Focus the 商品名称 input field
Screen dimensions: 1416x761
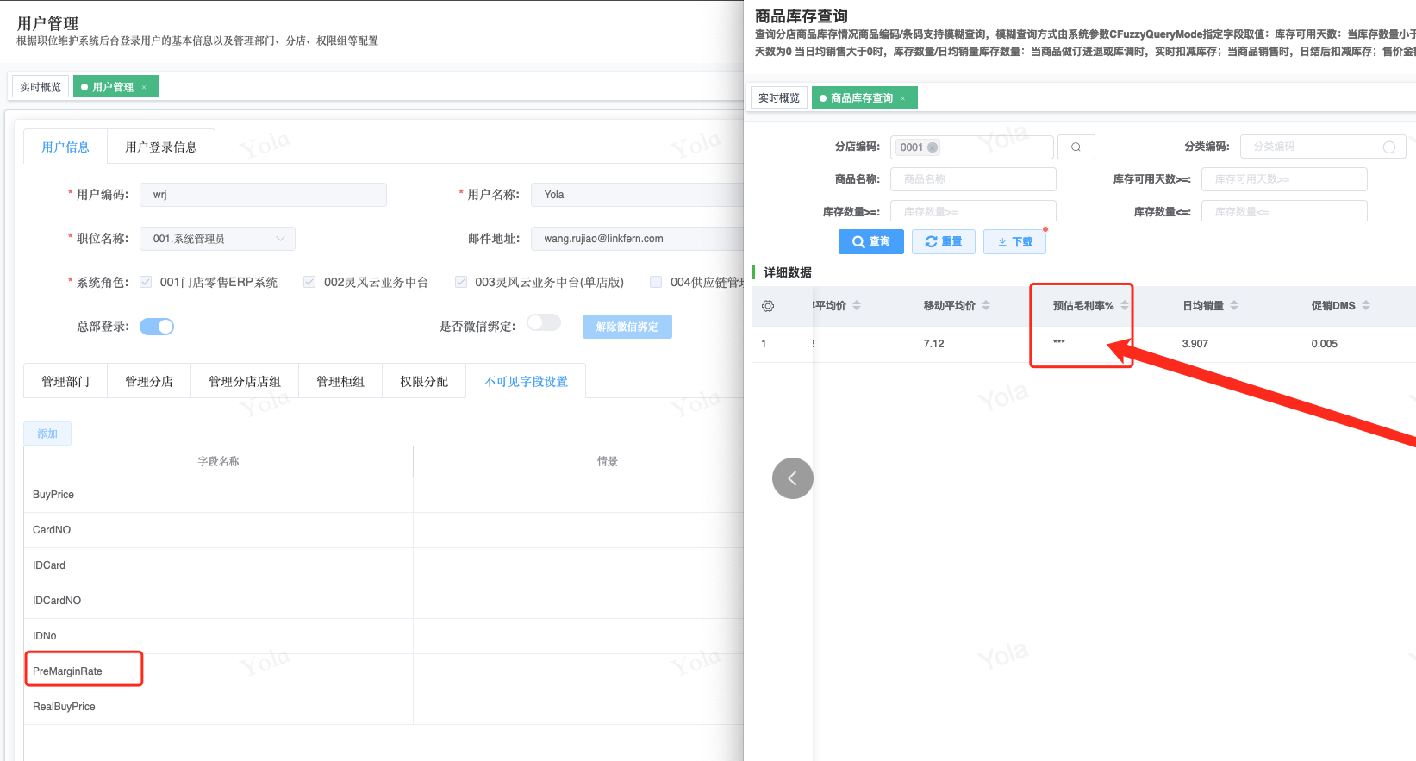[973, 179]
